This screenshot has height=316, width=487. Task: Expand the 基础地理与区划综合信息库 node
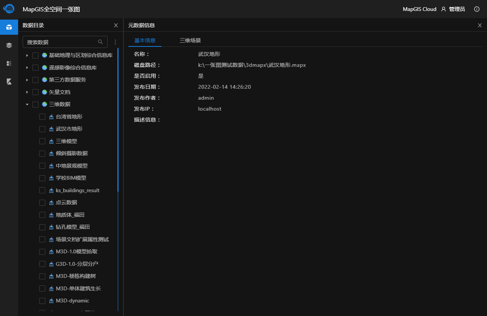(x=27, y=55)
